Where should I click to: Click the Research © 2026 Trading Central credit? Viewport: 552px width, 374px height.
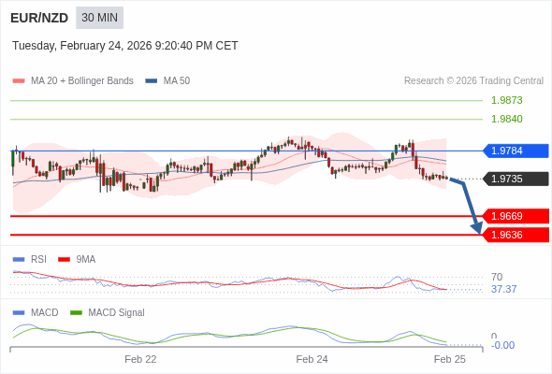point(473,81)
